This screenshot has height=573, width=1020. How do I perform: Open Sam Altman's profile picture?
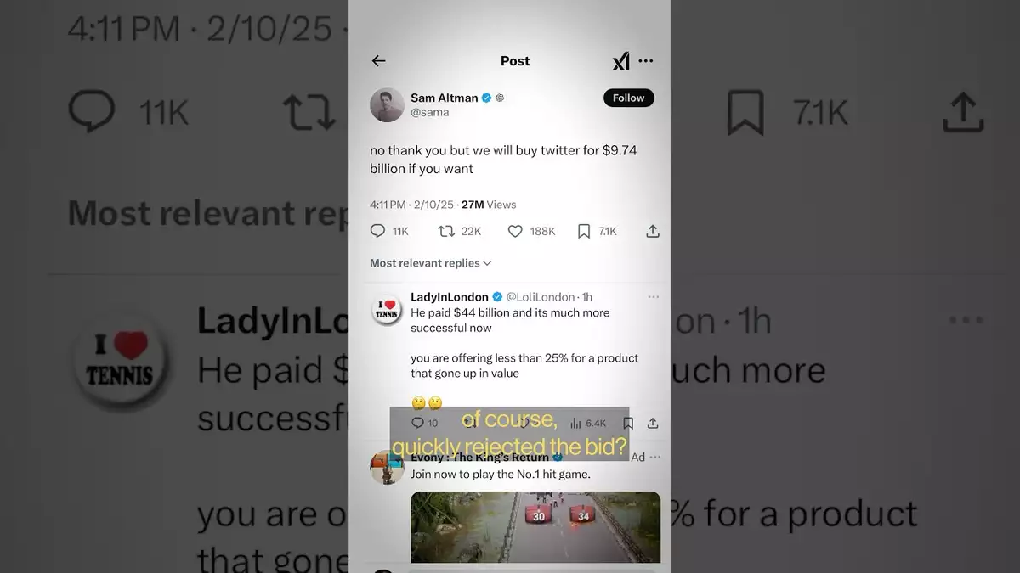tap(387, 104)
